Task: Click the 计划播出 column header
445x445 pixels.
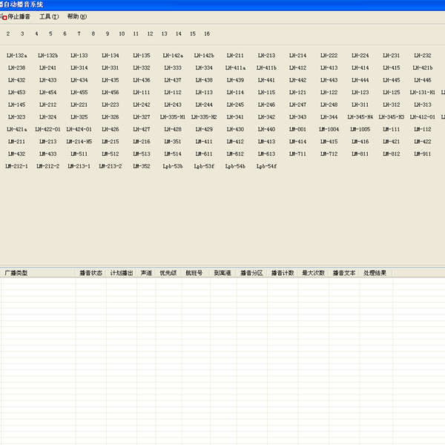Action: pyautogui.click(x=122, y=273)
